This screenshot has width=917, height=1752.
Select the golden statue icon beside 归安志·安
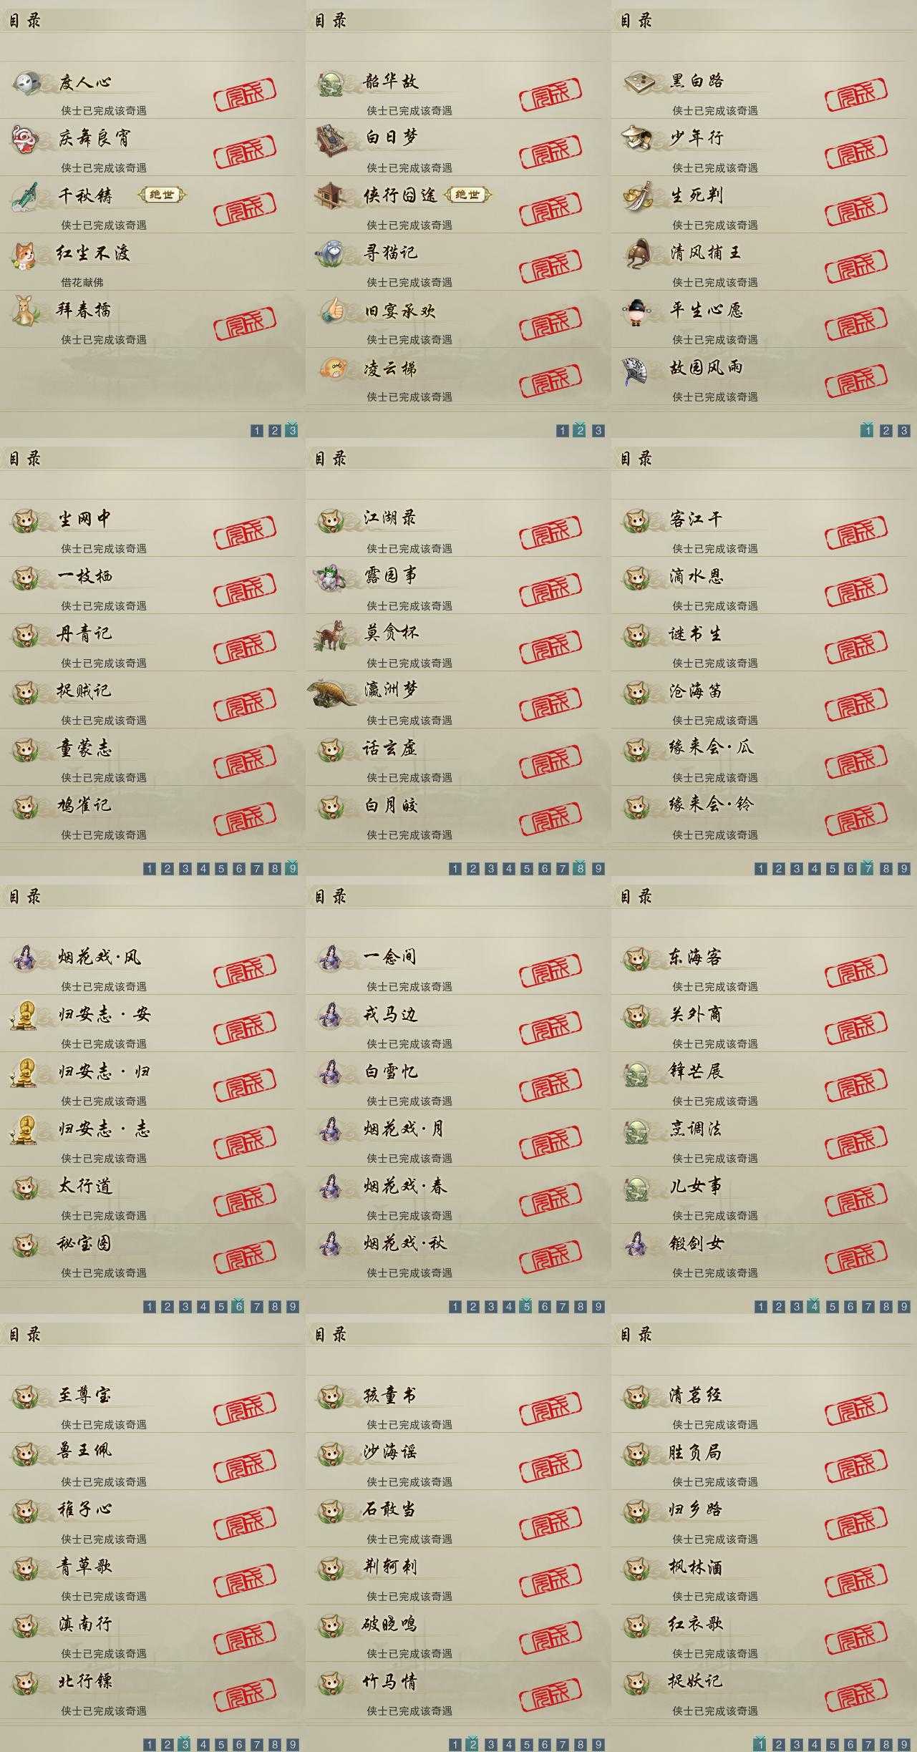pos(24,1016)
